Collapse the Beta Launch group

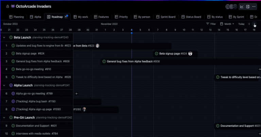tap(4, 37)
